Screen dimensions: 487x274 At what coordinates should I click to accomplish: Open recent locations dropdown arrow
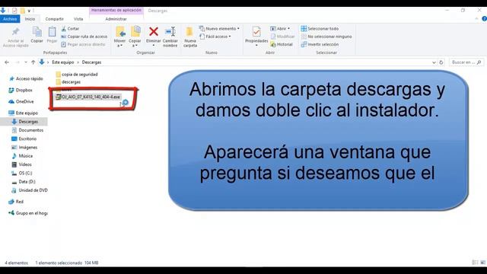click(25, 62)
